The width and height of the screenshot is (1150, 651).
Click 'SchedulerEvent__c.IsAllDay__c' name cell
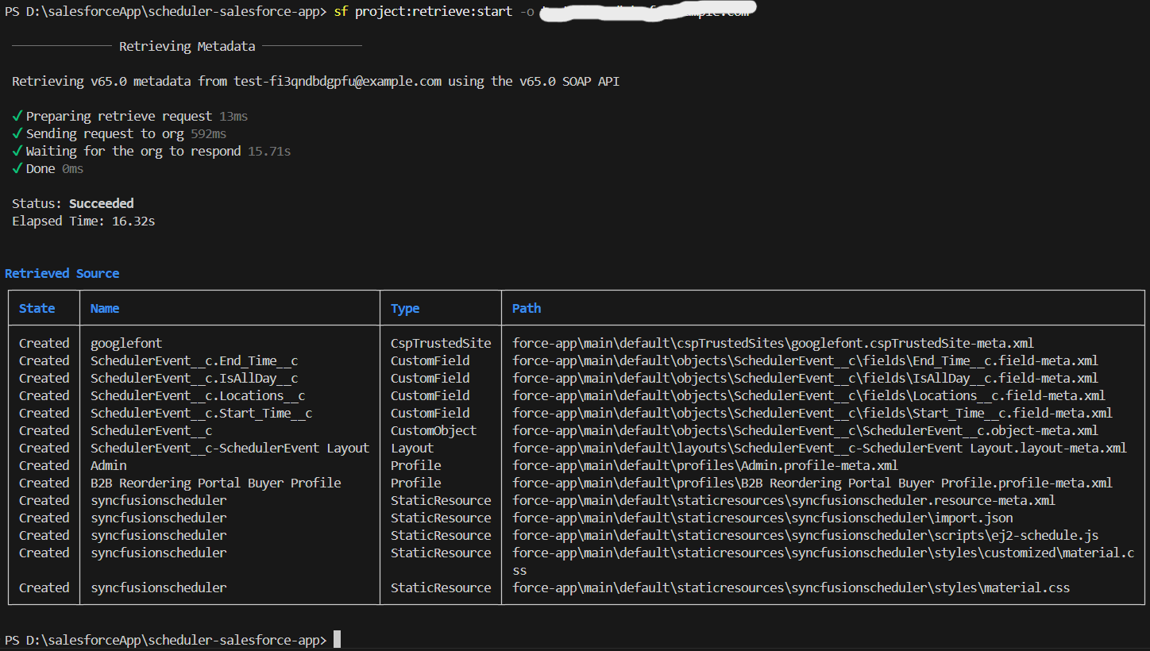(x=195, y=378)
